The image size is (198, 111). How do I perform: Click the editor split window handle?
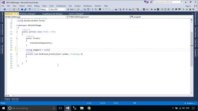(192, 20)
